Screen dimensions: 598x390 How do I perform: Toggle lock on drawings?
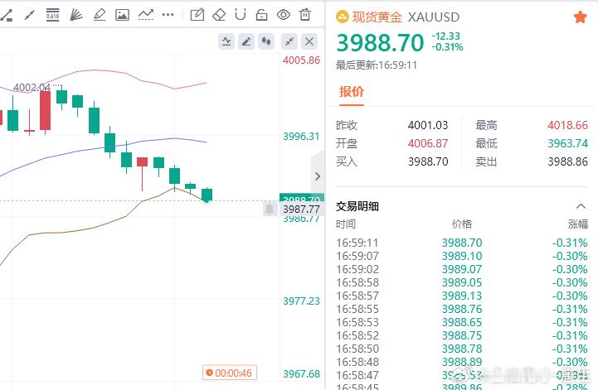coord(261,15)
